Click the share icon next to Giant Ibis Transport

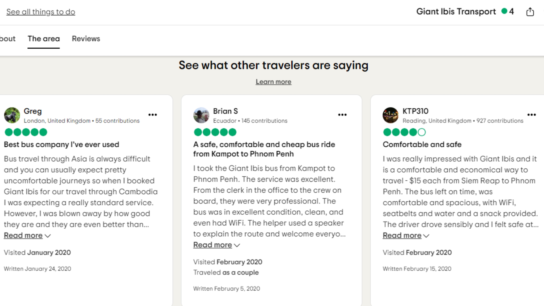click(530, 12)
